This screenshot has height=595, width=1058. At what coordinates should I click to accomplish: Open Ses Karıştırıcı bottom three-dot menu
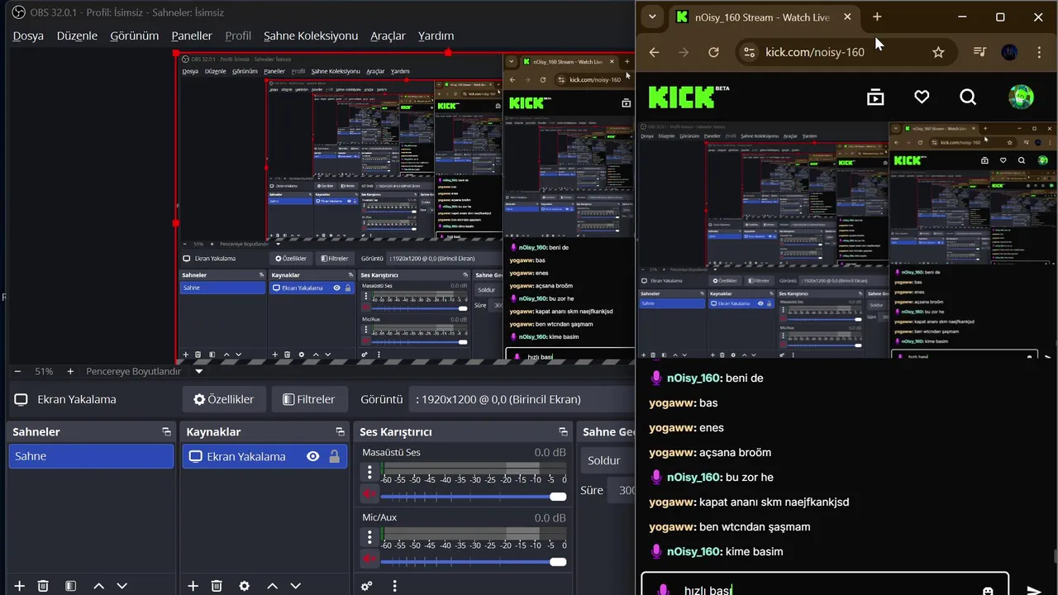coord(394,586)
